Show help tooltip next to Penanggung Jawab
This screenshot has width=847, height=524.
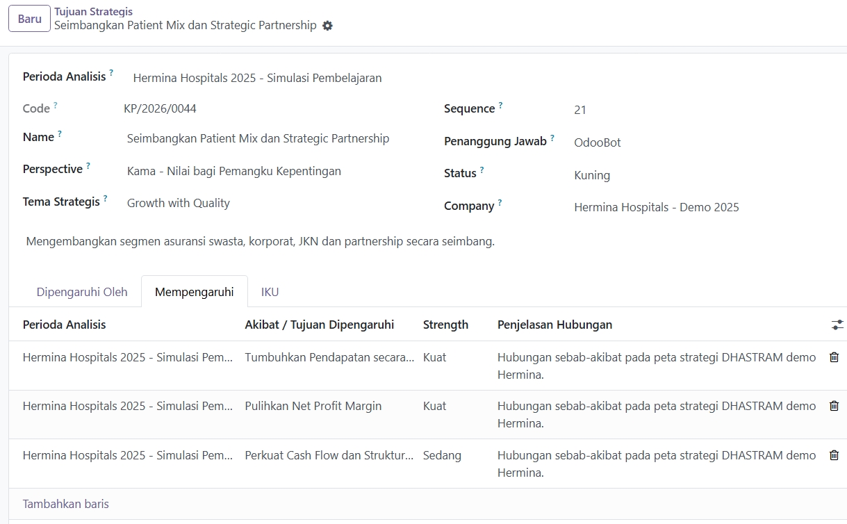552,138
